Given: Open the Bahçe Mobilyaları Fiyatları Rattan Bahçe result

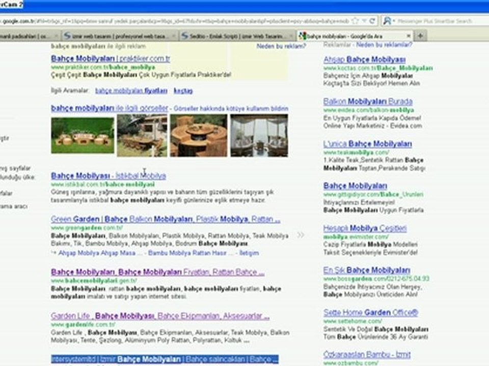Looking at the screenshot, I should pyautogui.click(x=158, y=272).
